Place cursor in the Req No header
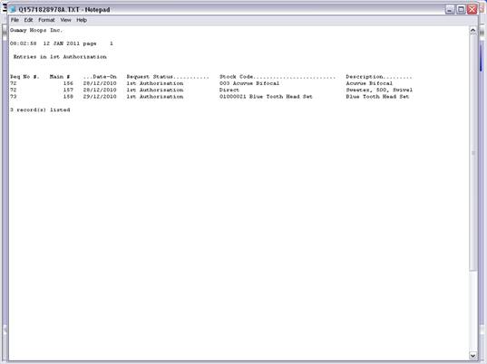487x364 pixels. (x=24, y=77)
